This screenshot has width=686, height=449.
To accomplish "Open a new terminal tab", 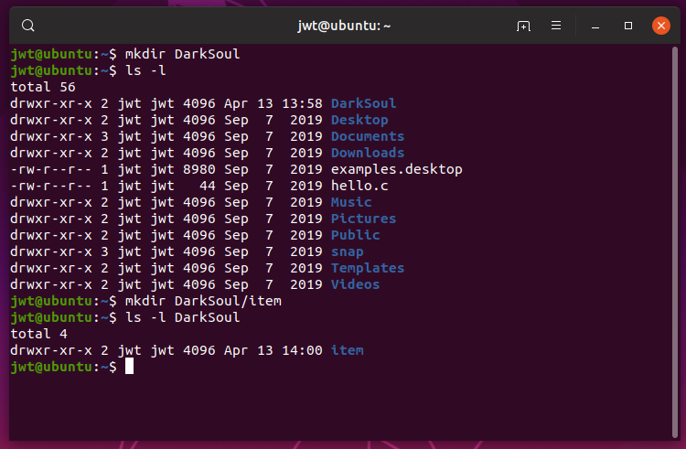I will [x=523, y=26].
